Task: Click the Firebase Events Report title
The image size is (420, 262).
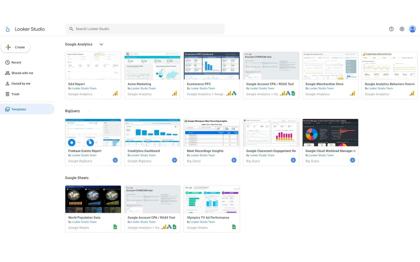Action: [85, 151]
